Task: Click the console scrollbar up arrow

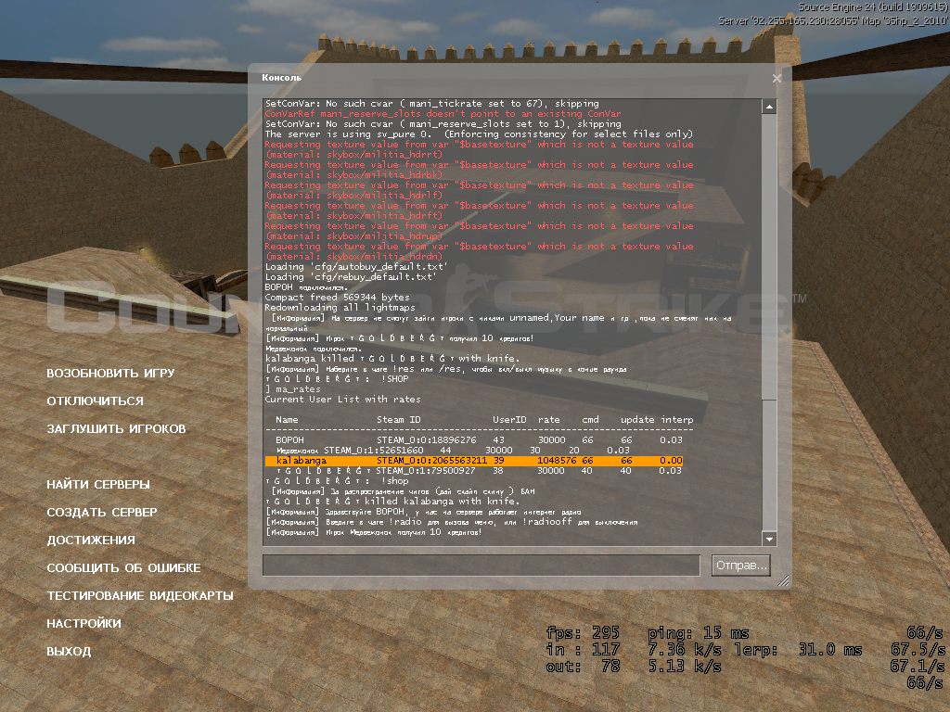Action: pyautogui.click(x=769, y=107)
